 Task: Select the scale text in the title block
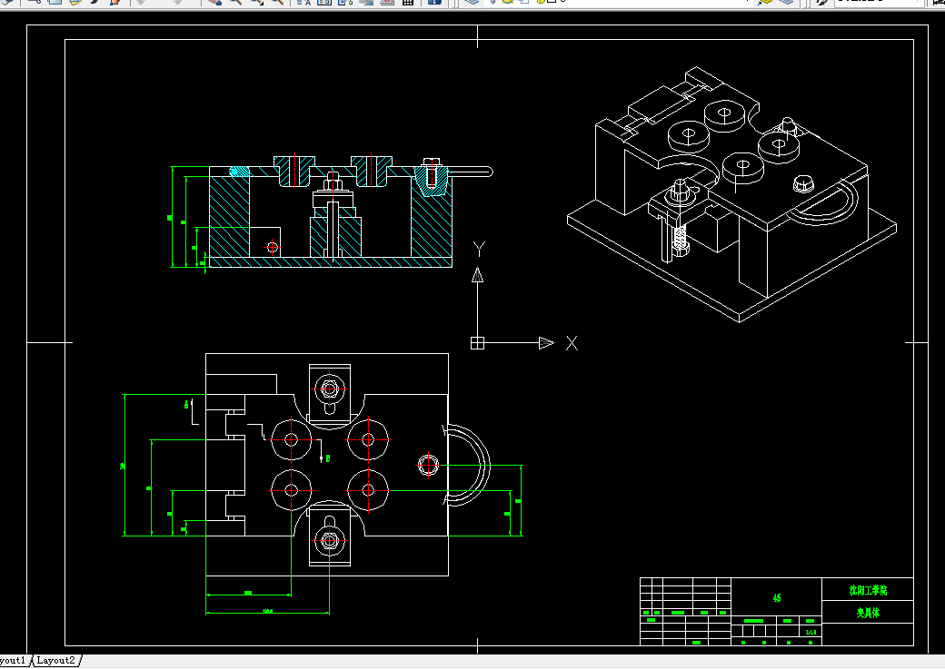click(811, 632)
